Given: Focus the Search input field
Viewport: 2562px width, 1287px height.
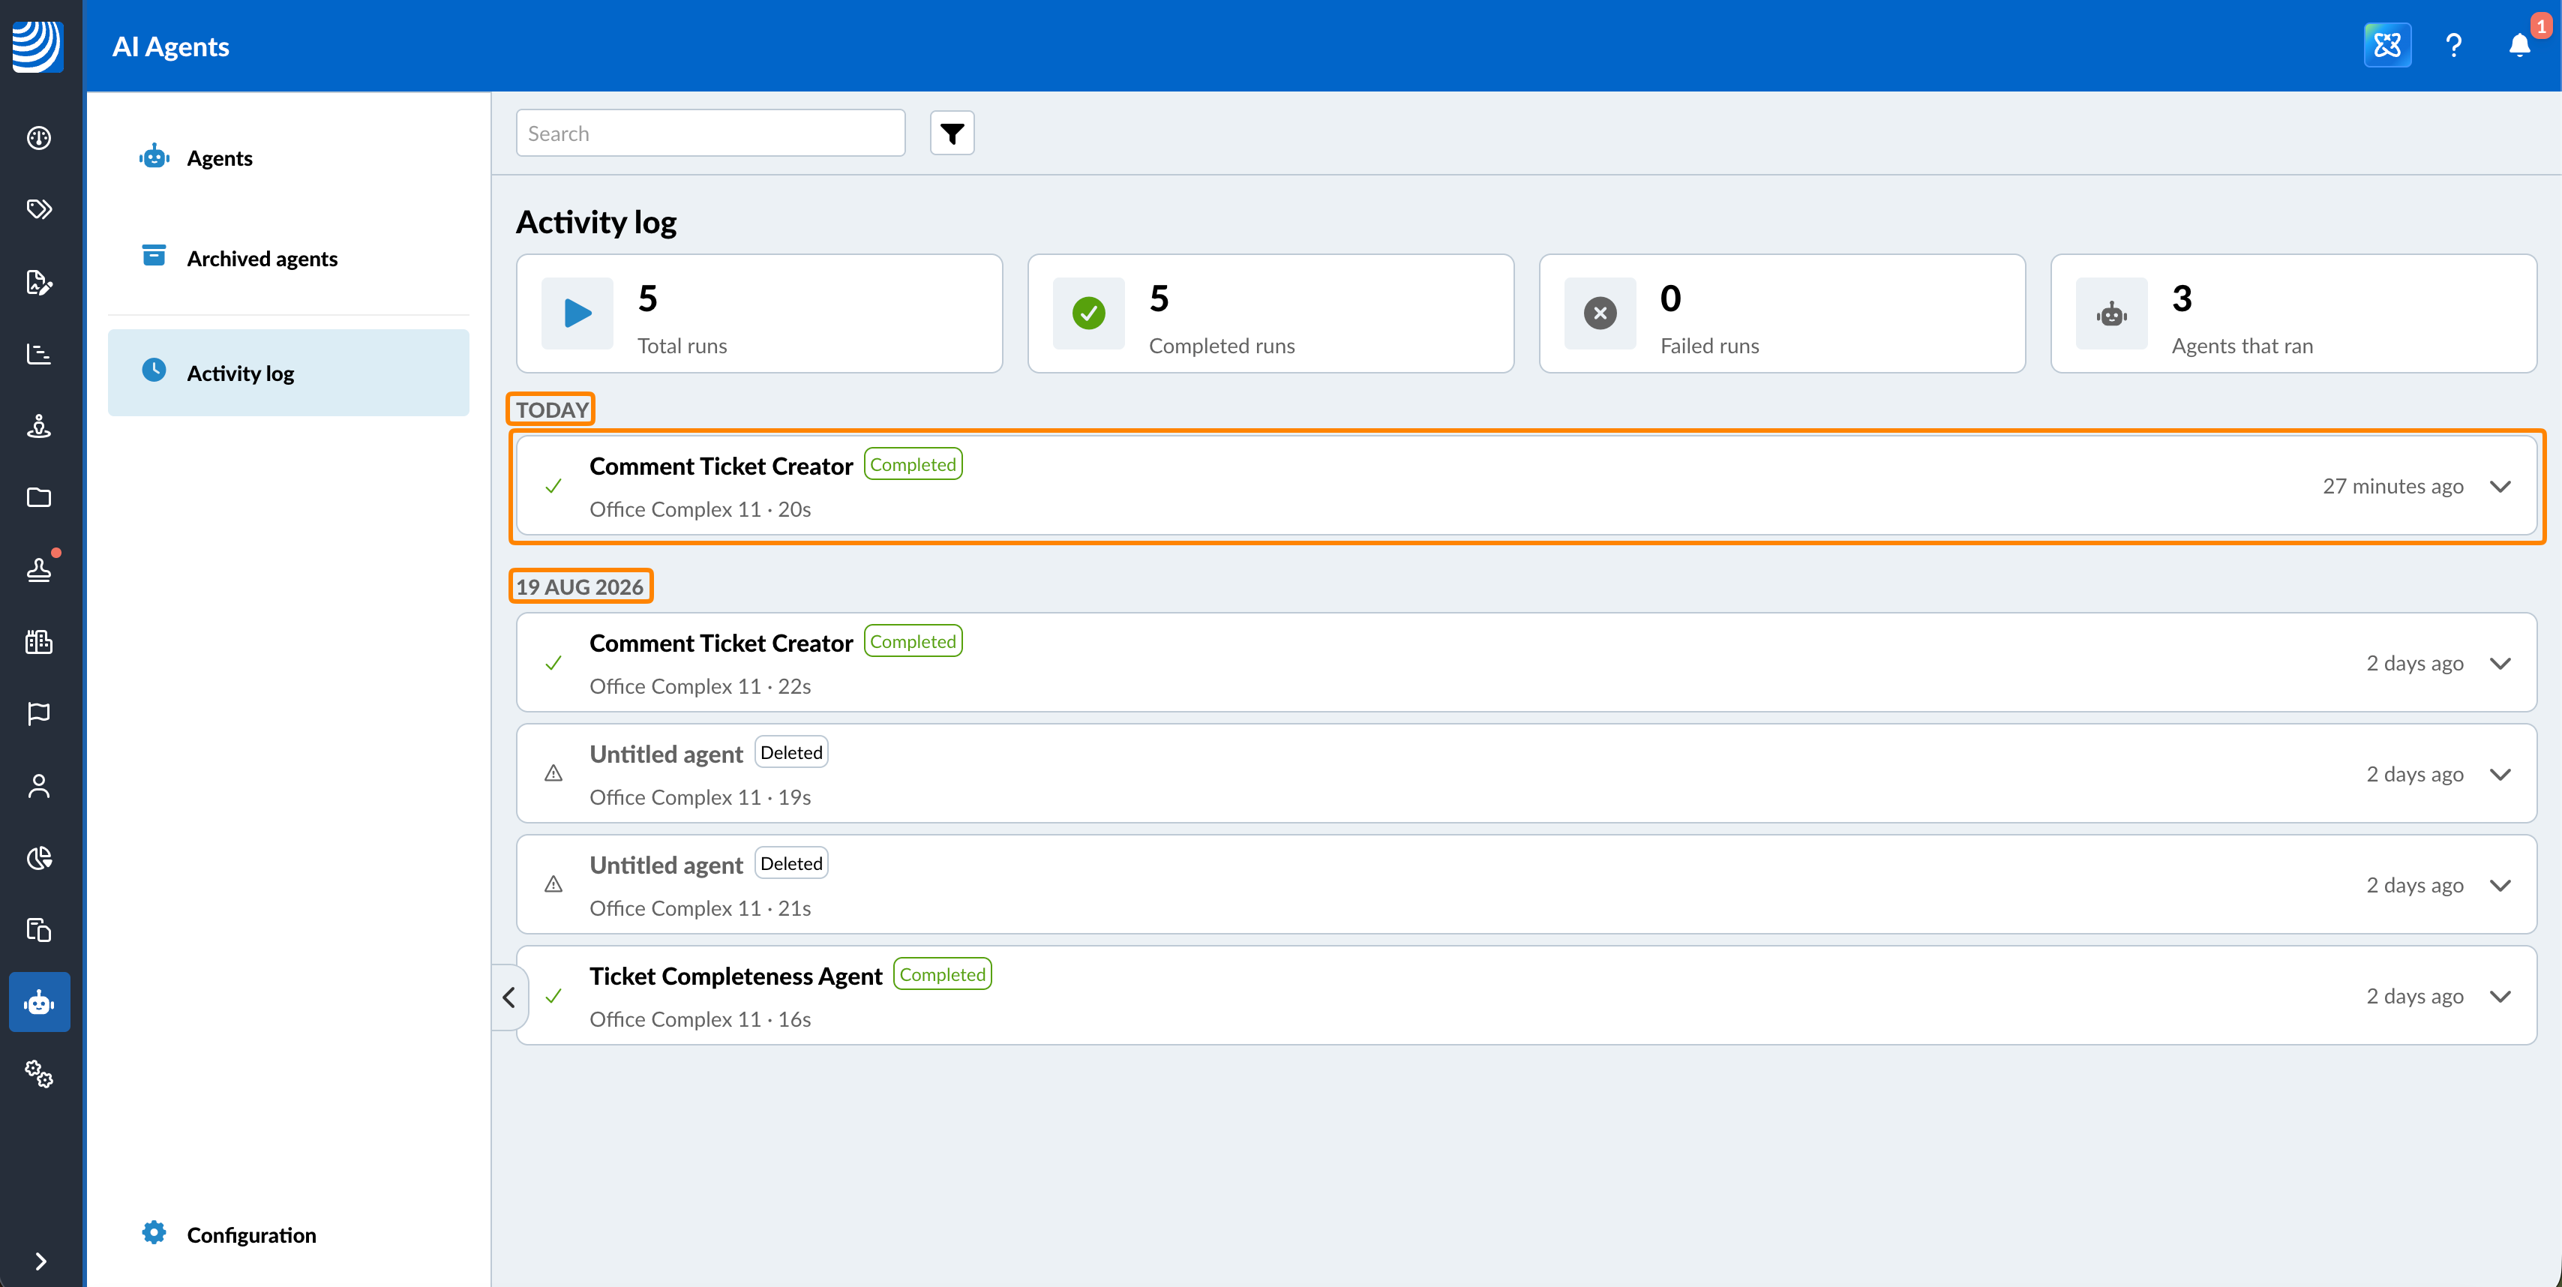Looking at the screenshot, I should tap(710, 133).
